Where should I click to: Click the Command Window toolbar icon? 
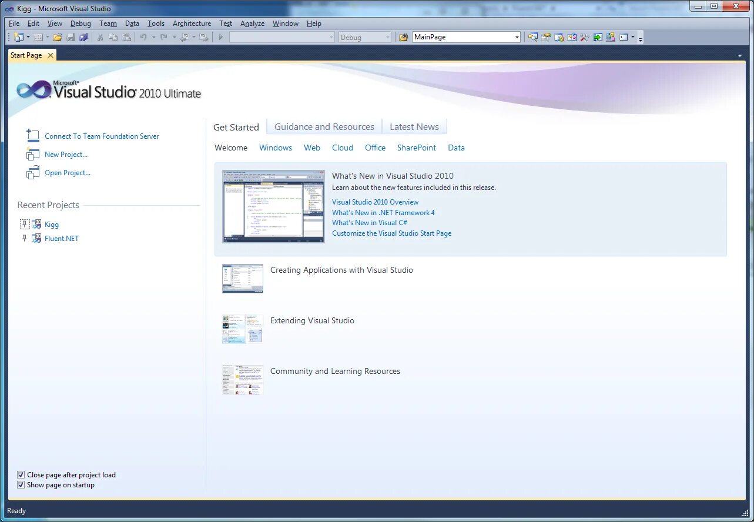[x=624, y=37]
